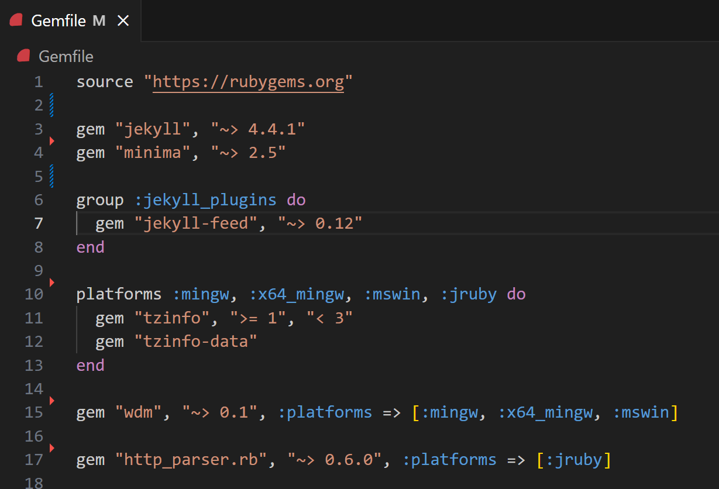Select line number 8 in the gutter
Image resolution: width=719 pixels, height=489 pixels.
pos(39,247)
